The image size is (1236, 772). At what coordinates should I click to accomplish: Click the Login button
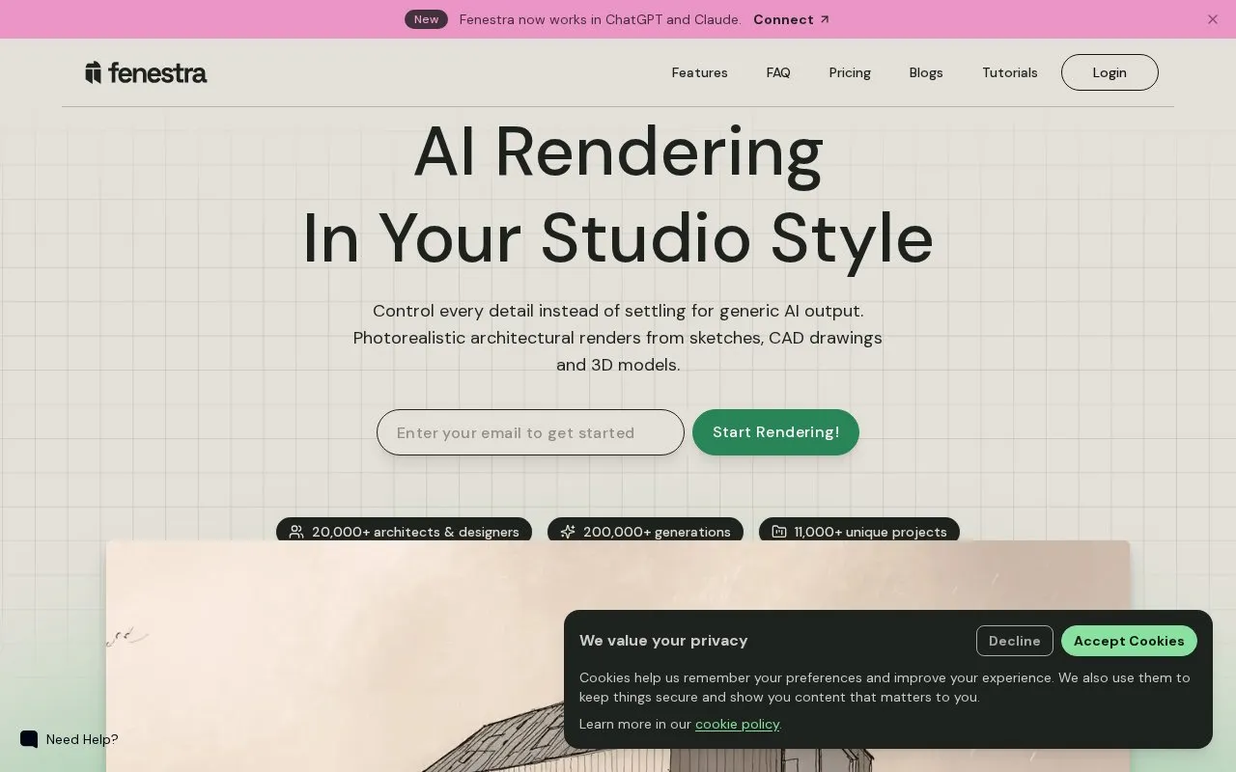tap(1110, 72)
